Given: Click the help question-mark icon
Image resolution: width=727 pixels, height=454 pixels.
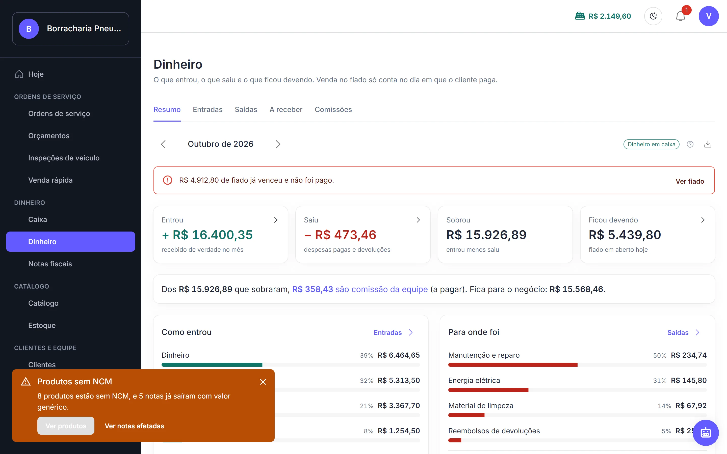Looking at the screenshot, I should (x=690, y=145).
